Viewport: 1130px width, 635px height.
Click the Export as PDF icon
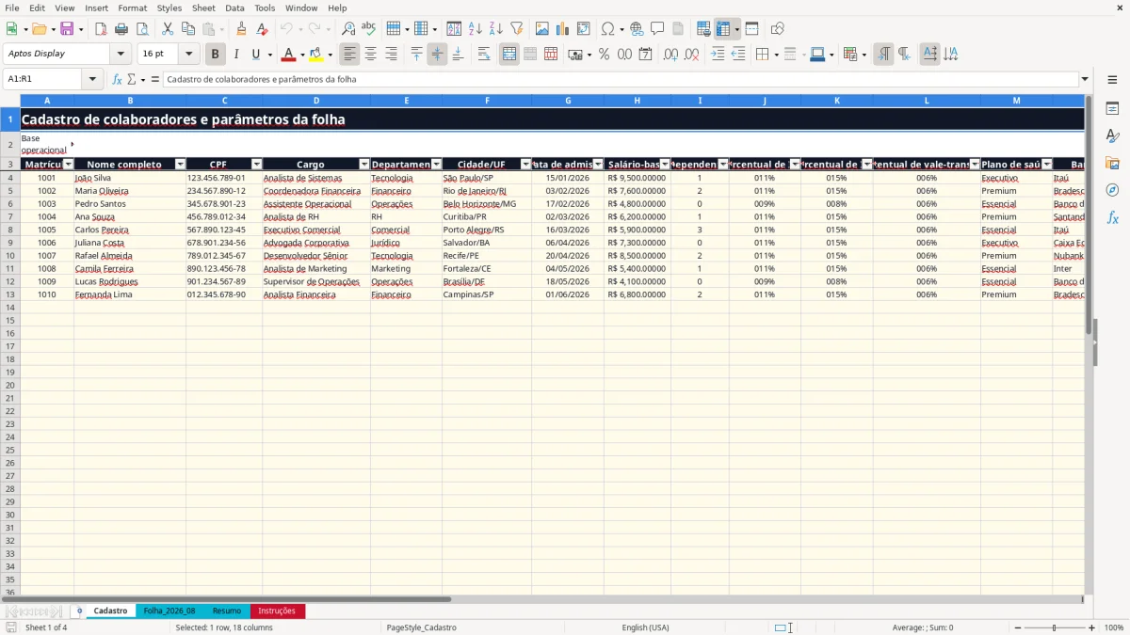click(101, 29)
